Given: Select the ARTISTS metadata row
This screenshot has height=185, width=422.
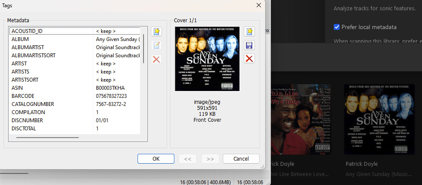Looking at the screenshot, I should [x=75, y=72].
